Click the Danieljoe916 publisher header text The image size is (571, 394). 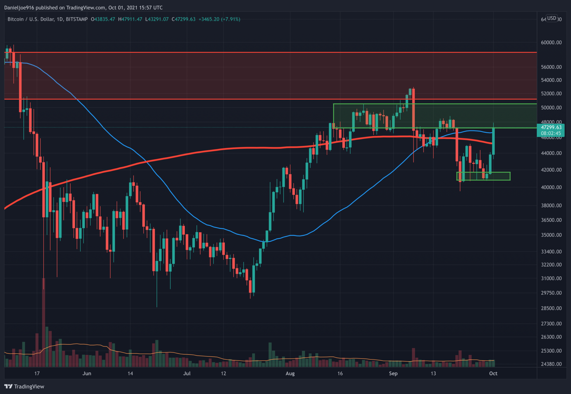84,8
